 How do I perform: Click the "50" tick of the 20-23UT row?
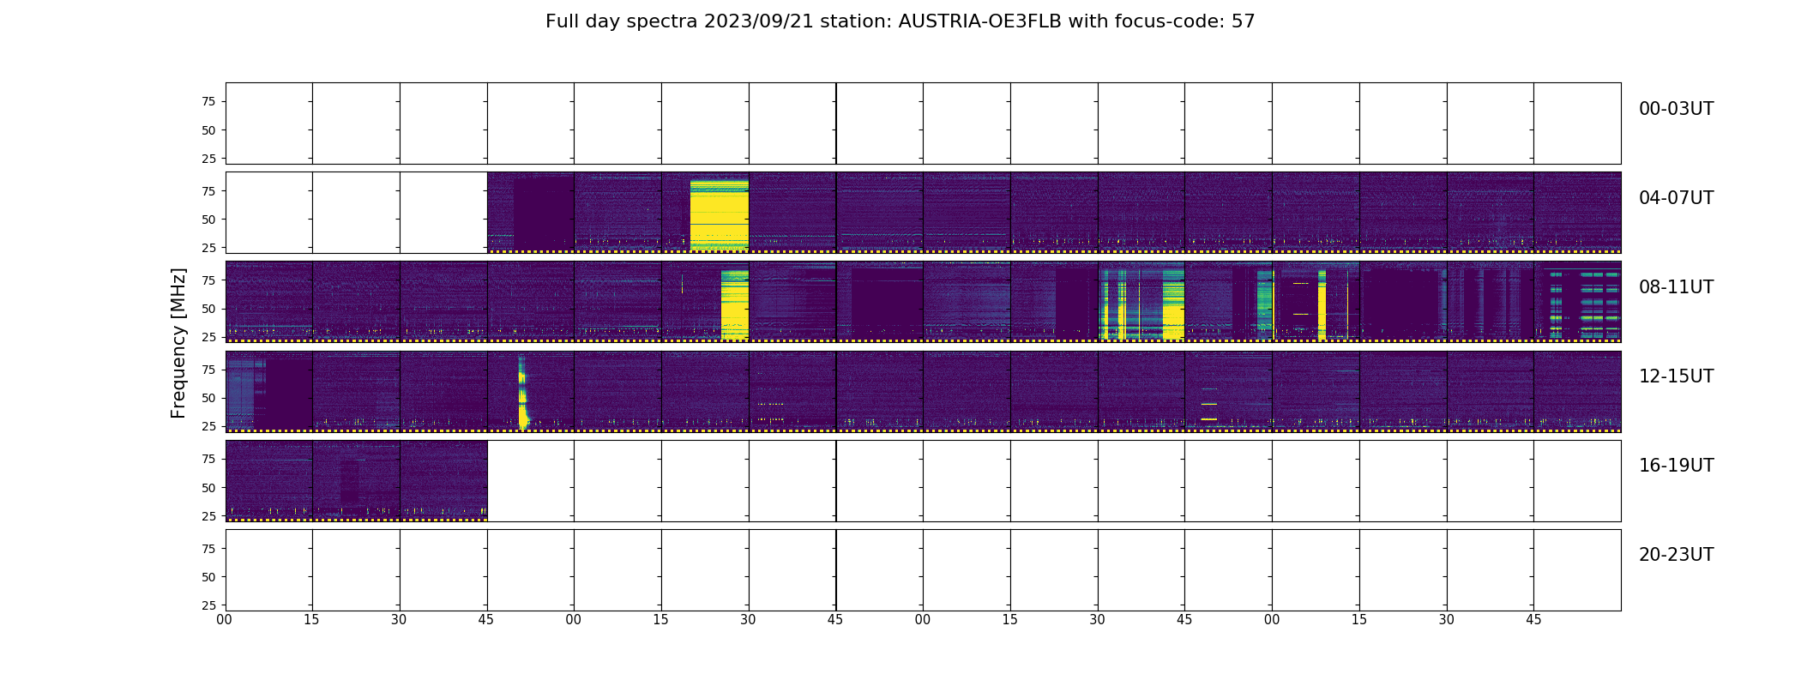click(208, 577)
